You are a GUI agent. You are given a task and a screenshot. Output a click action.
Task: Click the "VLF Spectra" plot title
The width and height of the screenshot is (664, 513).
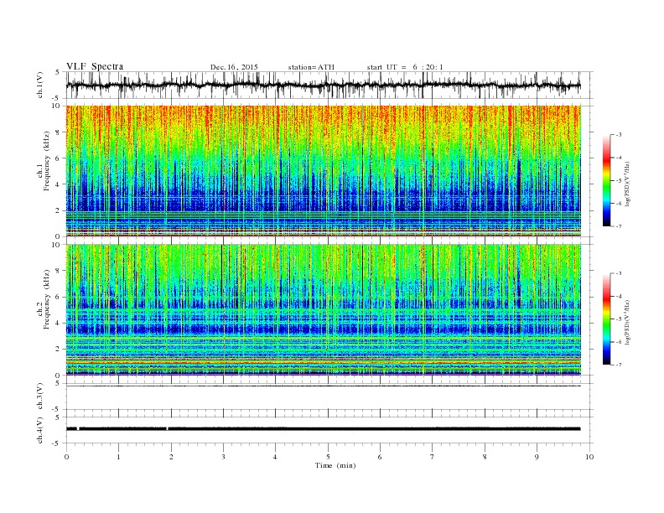95,66
